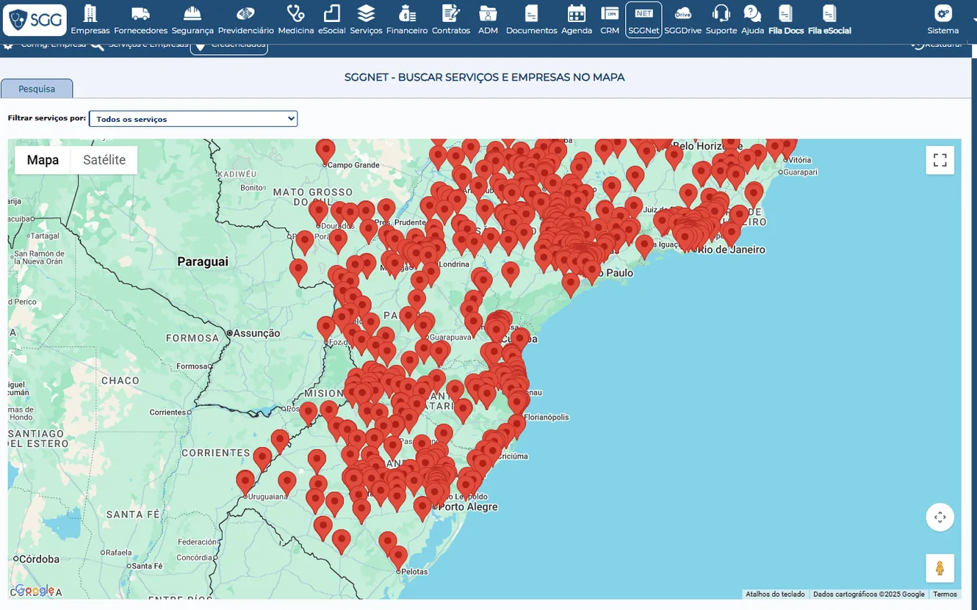Open the SGGDrive cloud icon
Screen dimensions: 977x610
(683, 14)
